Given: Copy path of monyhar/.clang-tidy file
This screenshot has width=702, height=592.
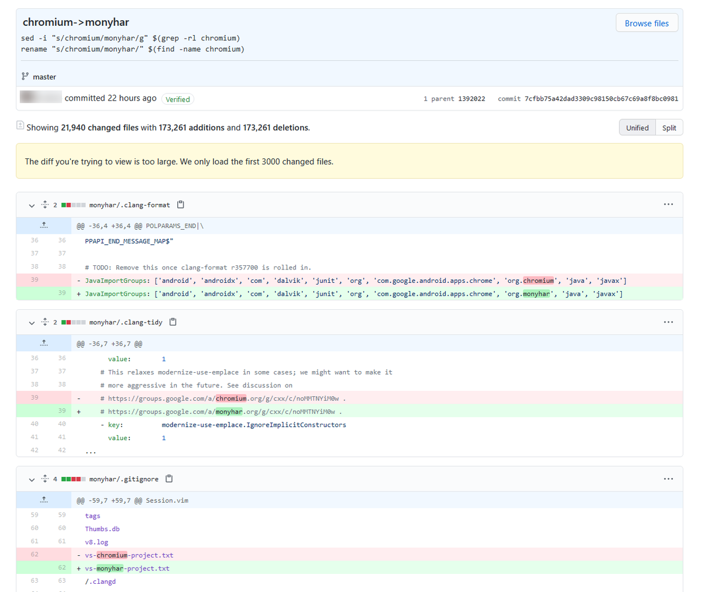Looking at the screenshot, I should coord(173,322).
